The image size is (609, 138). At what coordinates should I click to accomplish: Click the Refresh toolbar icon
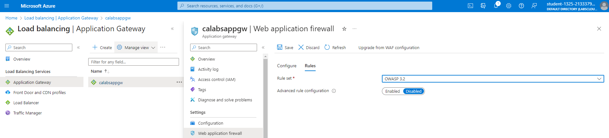click(x=335, y=47)
